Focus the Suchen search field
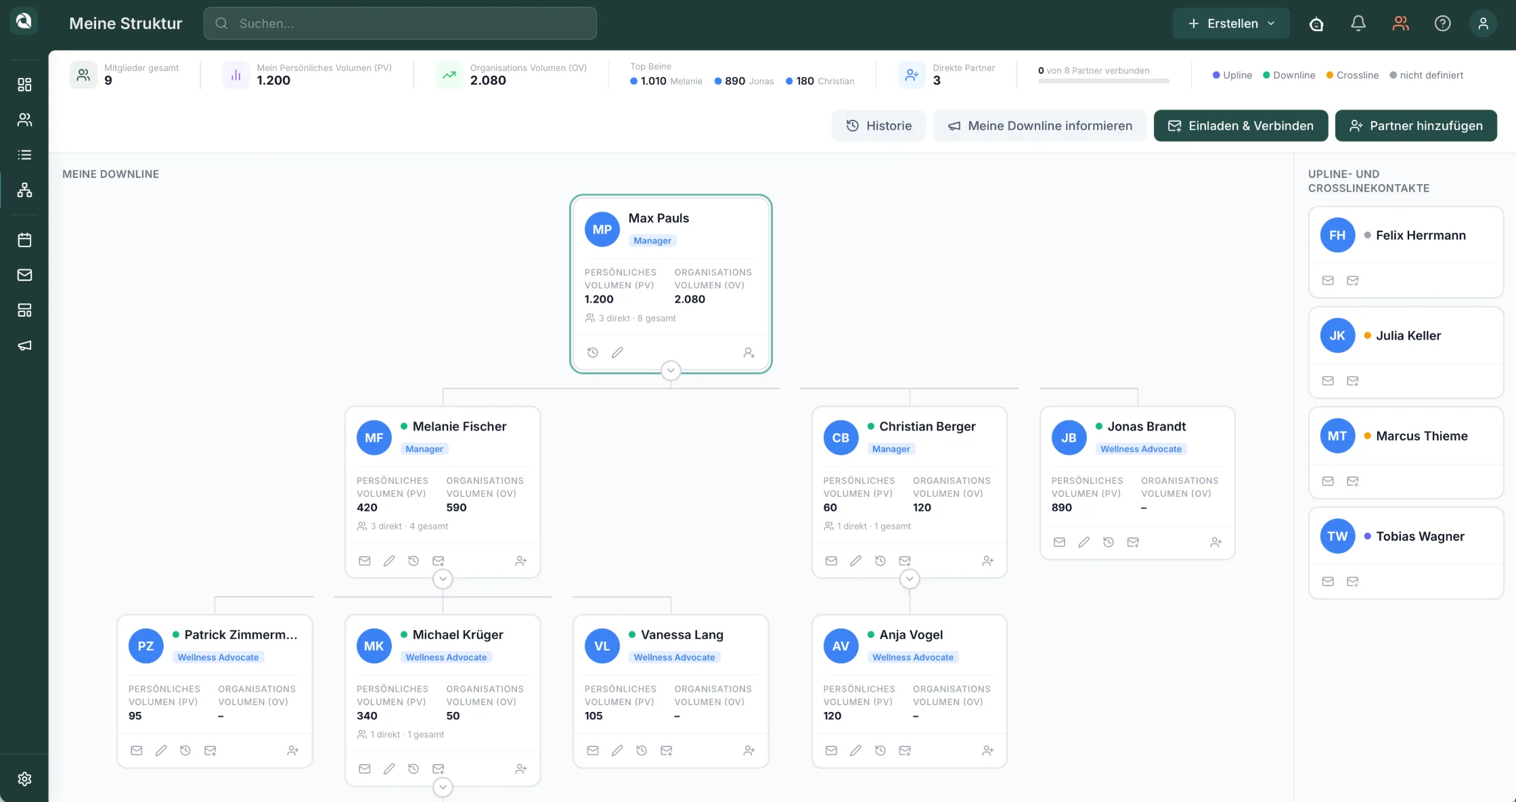 (400, 23)
